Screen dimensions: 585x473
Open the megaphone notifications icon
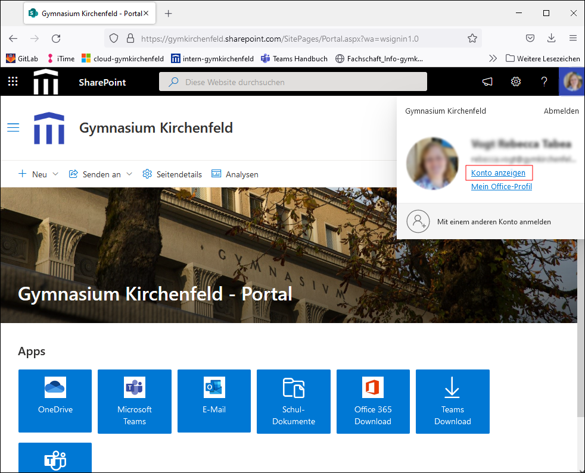487,82
